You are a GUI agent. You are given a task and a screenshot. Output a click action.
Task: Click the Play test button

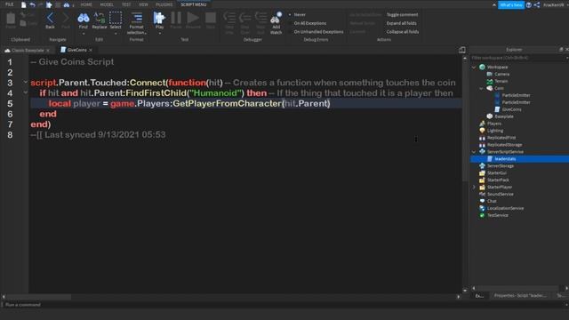[x=159, y=18]
